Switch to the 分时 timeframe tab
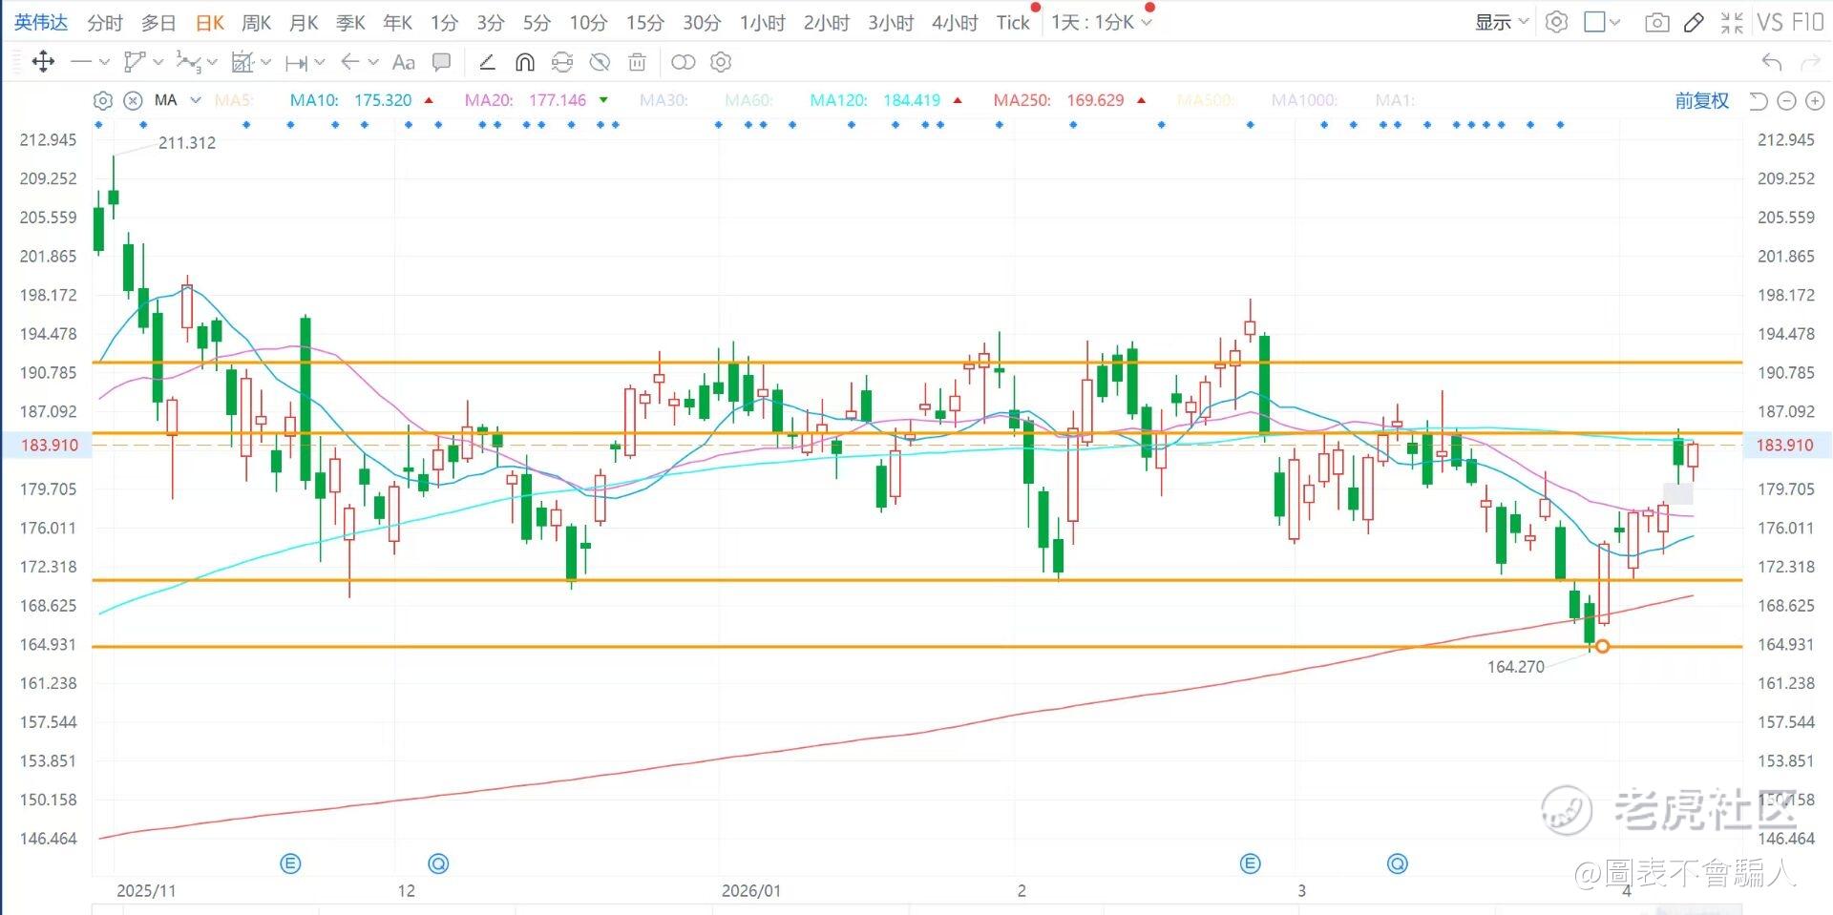 pos(105,22)
